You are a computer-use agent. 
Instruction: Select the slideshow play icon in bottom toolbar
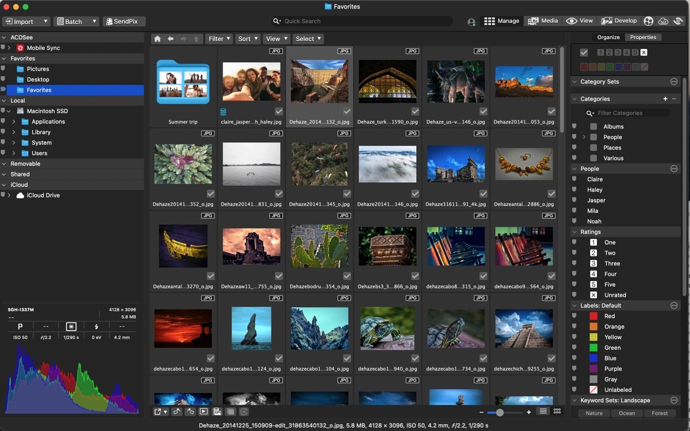[204, 411]
